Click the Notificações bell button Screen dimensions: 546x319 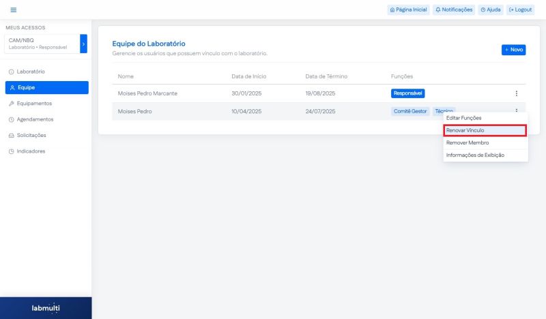(x=454, y=10)
